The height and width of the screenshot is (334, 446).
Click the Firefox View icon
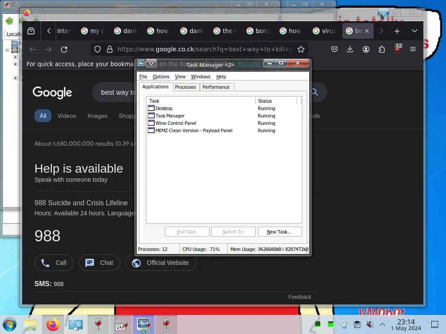(x=31, y=31)
